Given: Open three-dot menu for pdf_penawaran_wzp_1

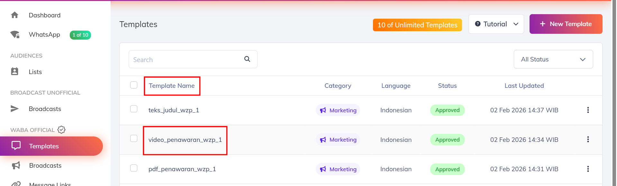Looking at the screenshot, I should pos(588,169).
